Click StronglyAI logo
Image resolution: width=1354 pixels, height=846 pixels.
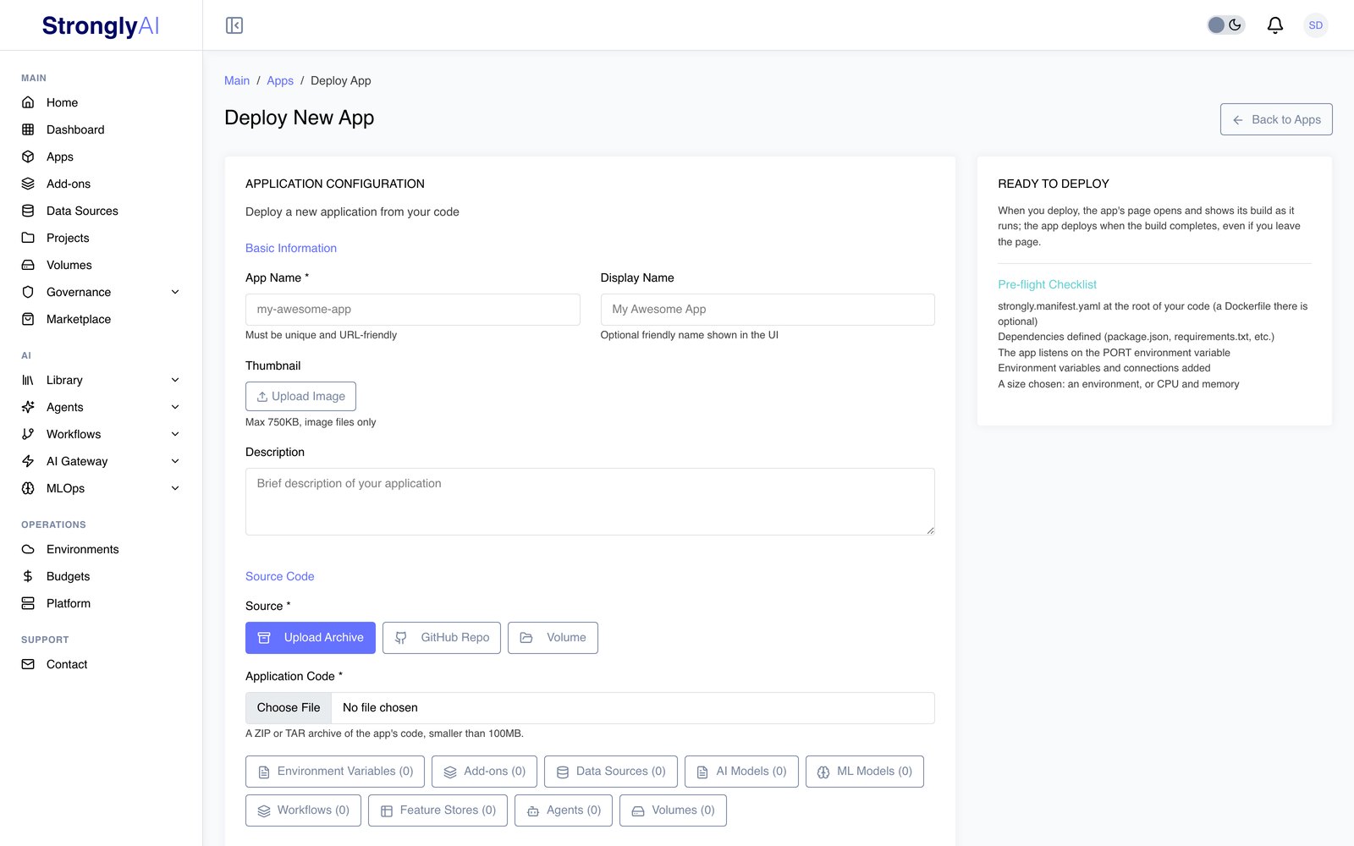click(101, 25)
